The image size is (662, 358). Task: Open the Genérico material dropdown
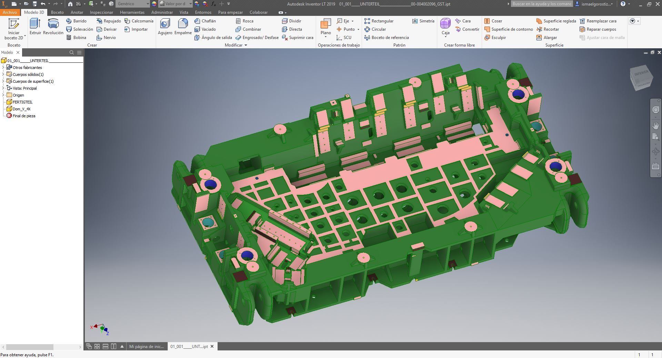[x=148, y=4]
